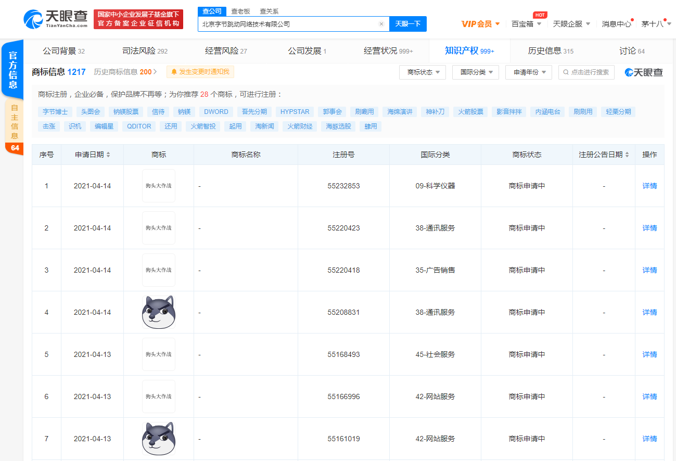Click the blue Tianyan search button
Viewport: 676px width, 461px height.
point(407,24)
